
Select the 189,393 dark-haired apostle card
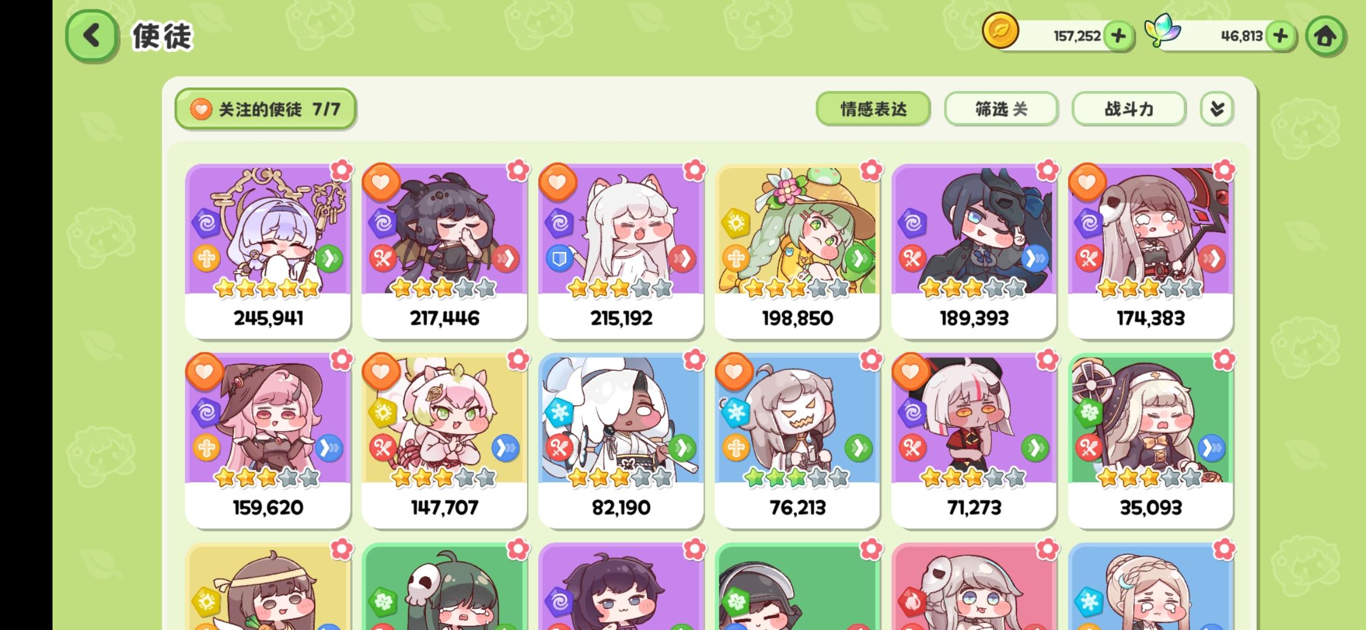pyautogui.click(x=974, y=251)
